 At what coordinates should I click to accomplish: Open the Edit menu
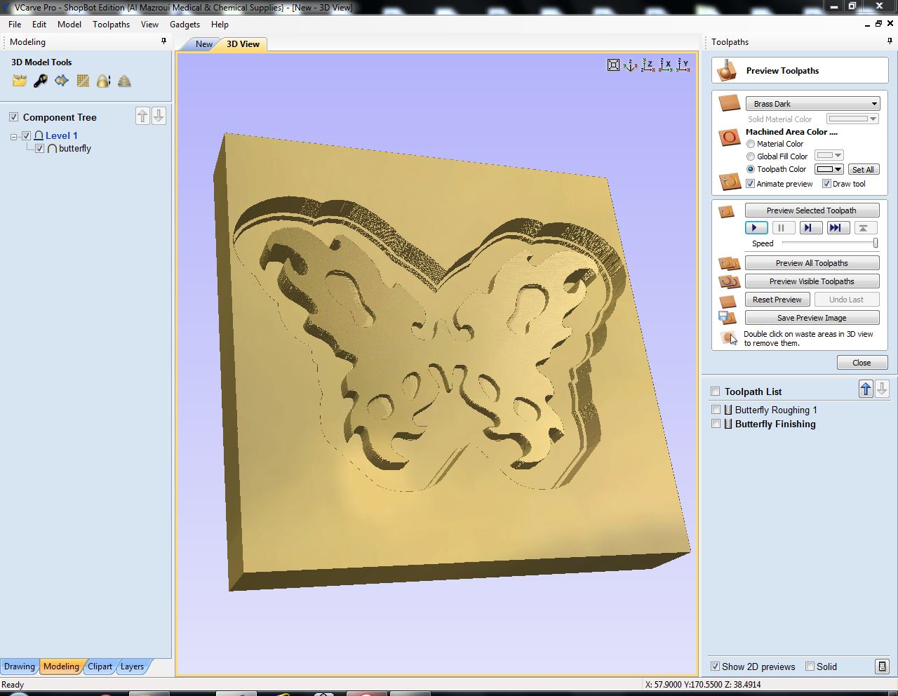[x=39, y=24]
